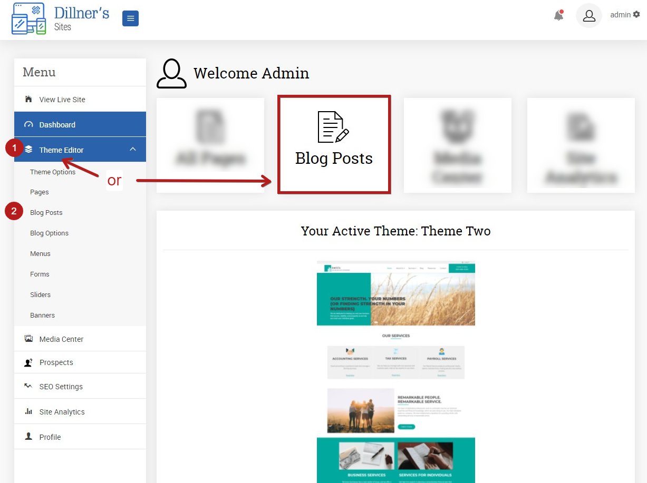
Task: Open Site Analytics in sidebar
Action: [x=80, y=411]
